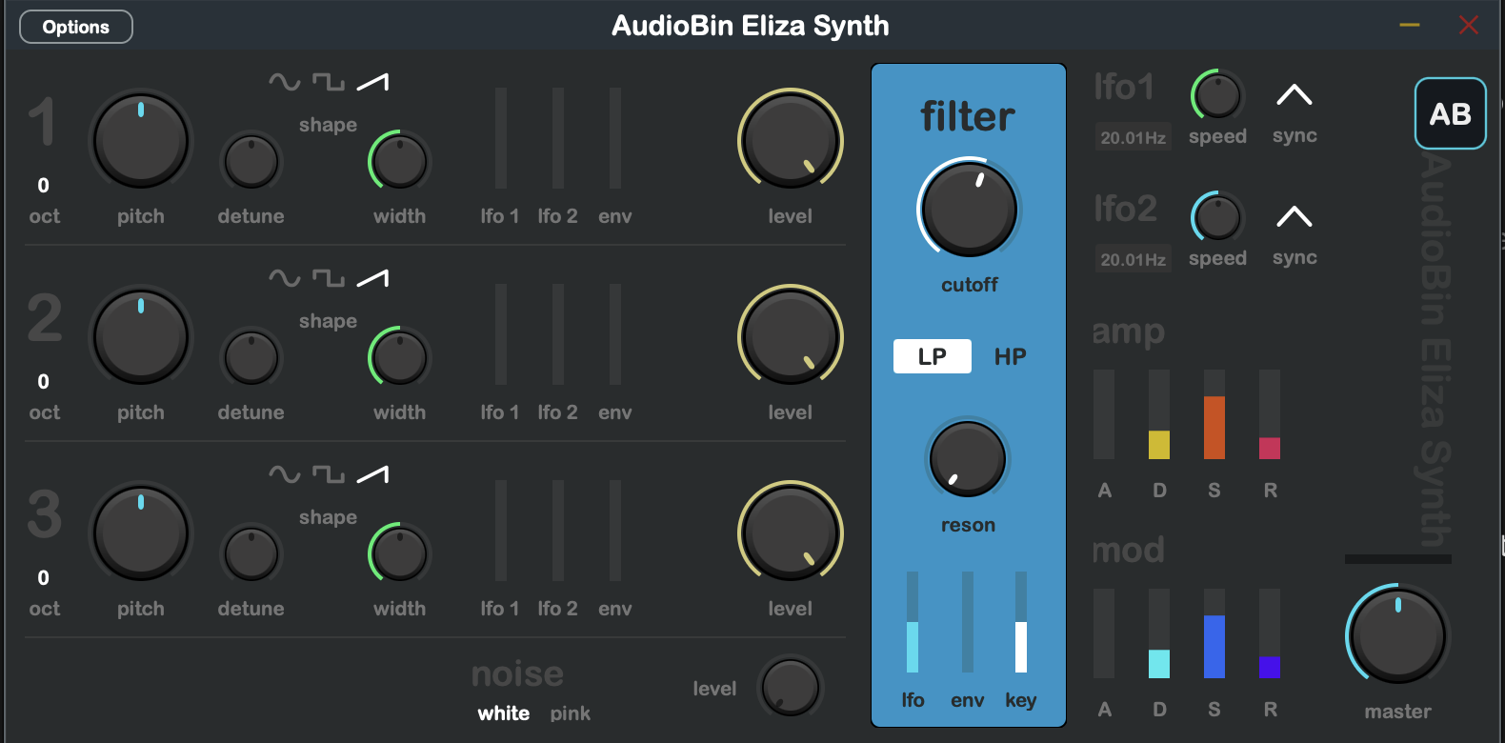This screenshot has height=743, width=1505.
Task: Minimize the AudioBin Eliza Synth window
Action: tap(1410, 25)
